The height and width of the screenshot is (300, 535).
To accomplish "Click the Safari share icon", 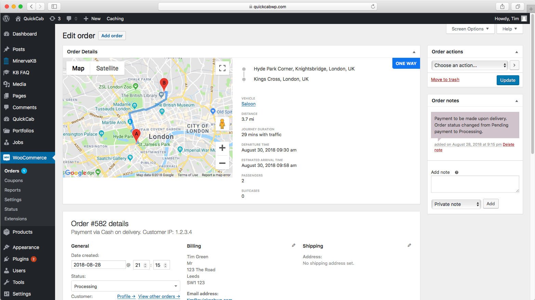I will click(x=502, y=6).
